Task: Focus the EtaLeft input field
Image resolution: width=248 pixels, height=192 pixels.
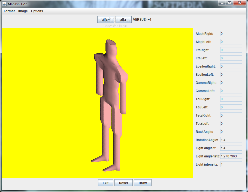Action: pos(231,58)
